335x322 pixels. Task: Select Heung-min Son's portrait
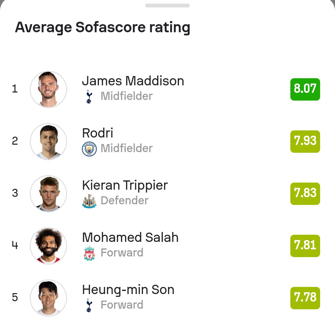coord(48,298)
